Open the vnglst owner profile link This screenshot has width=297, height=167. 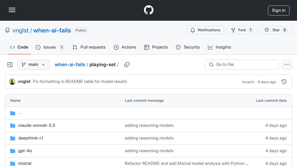20,30
